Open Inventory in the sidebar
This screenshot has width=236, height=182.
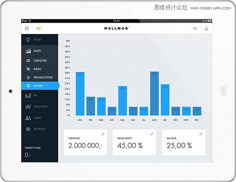(x=40, y=107)
